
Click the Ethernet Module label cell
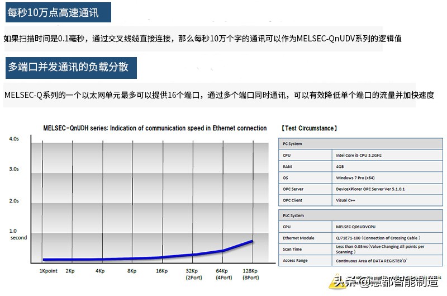click(x=305, y=238)
